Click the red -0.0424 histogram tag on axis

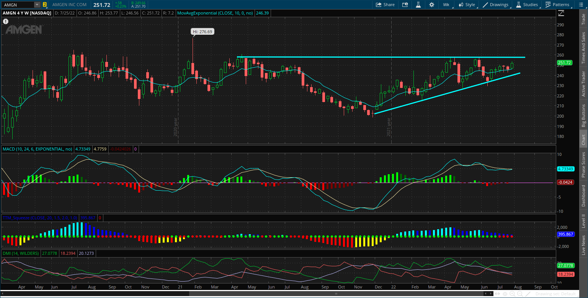click(x=565, y=183)
